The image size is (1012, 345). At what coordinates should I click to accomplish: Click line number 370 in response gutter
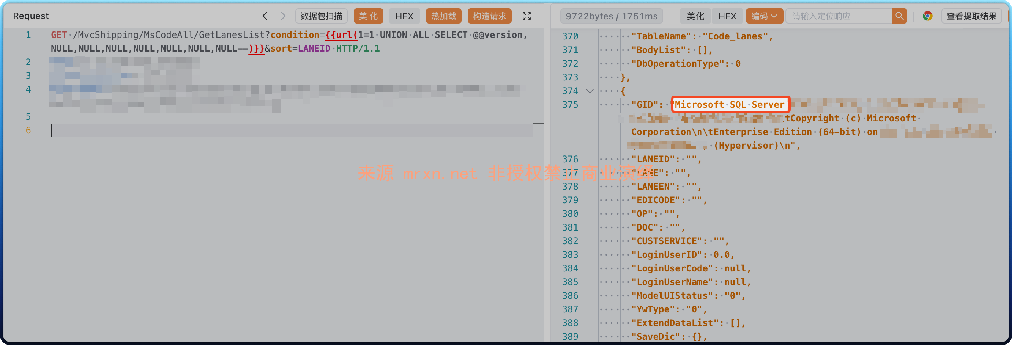pos(570,36)
